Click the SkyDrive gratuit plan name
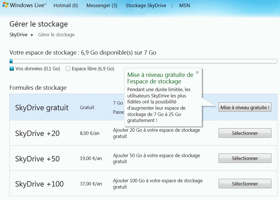Viewport: 280px width, 200px height. tap(42, 108)
